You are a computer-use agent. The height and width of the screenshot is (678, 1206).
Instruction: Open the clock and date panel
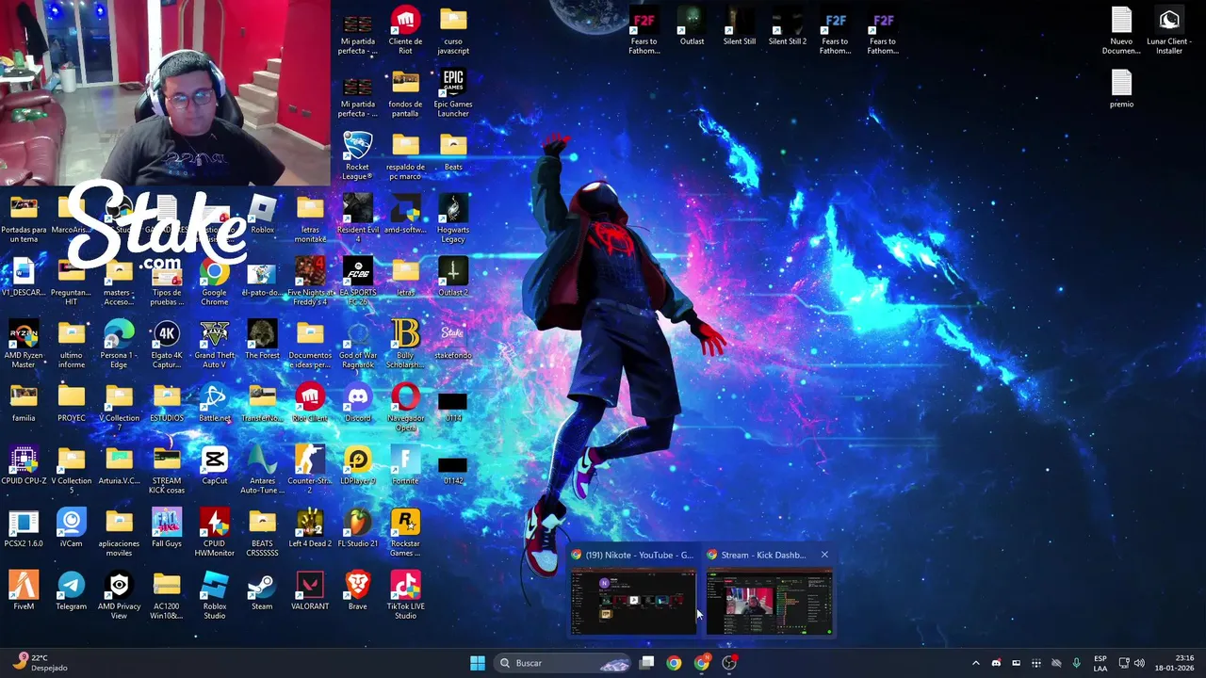click(x=1174, y=663)
